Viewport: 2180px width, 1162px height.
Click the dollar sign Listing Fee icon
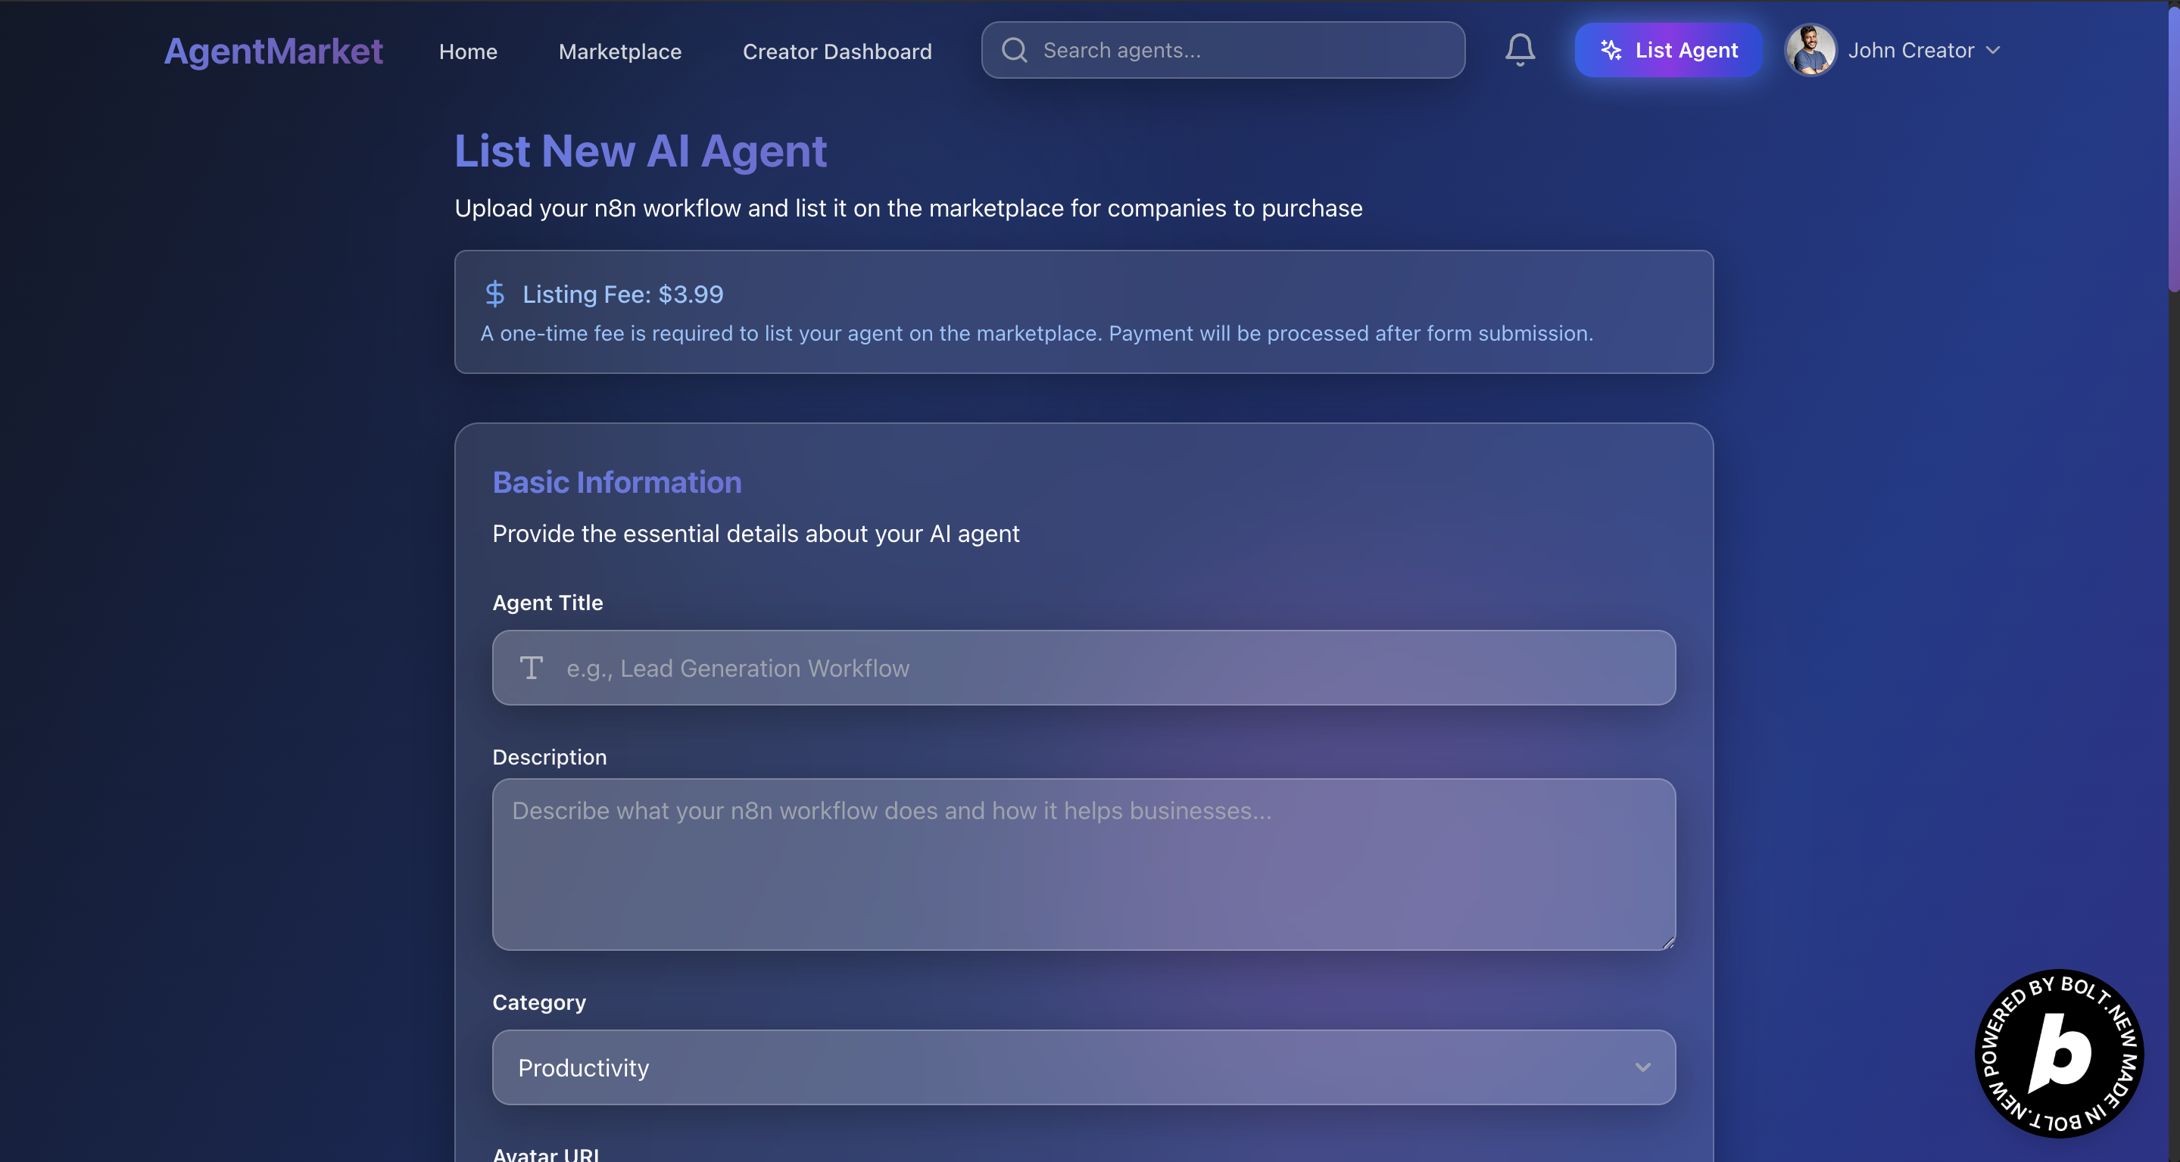tap(495, 294)
